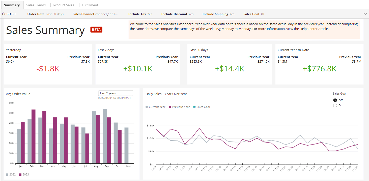The image size is (369, 181).
Task: Click the BETA badge next to Sales Summary
Action: point(96,29)
